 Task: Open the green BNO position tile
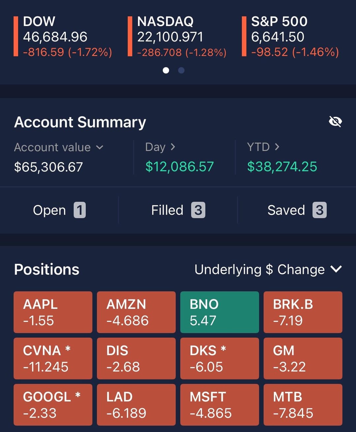[220, 312]
